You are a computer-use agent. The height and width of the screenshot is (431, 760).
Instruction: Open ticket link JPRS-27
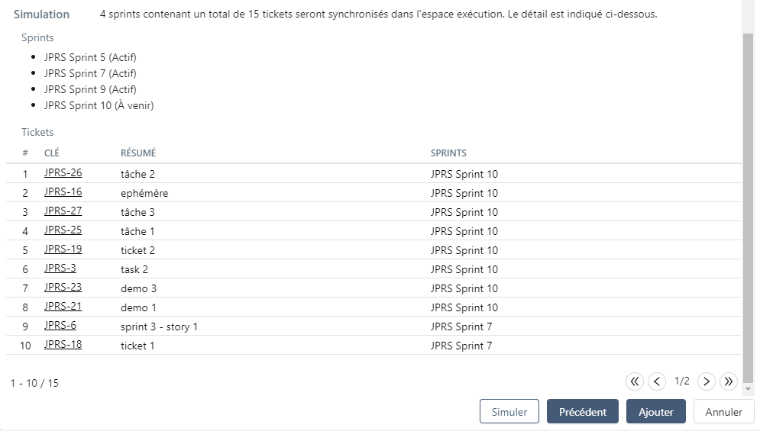63,211
